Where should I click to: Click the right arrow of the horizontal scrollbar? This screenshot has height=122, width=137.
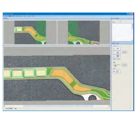pos(110,106)
